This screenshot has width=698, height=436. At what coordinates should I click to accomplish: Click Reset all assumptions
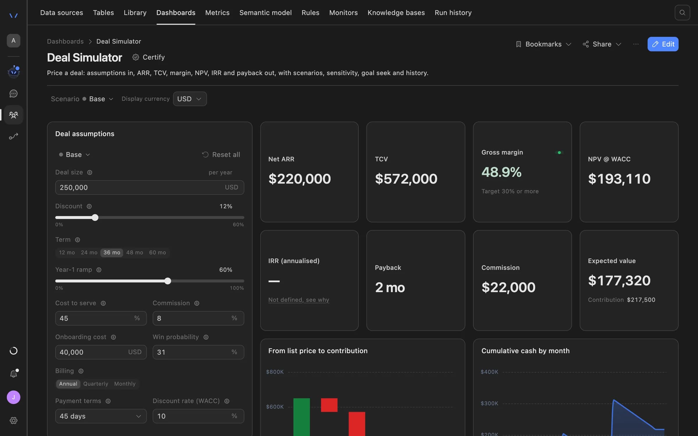tap(221, 155)
